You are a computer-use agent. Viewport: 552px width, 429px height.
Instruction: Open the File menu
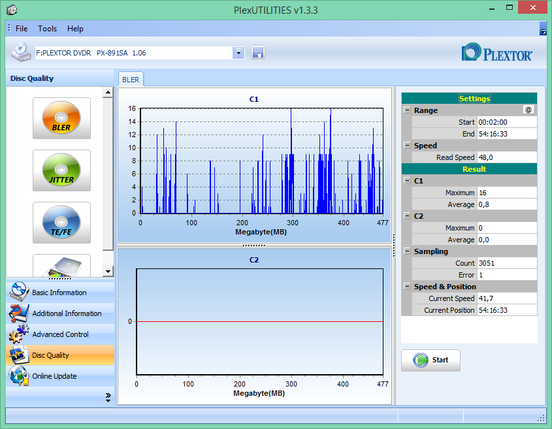pos(22,29)
